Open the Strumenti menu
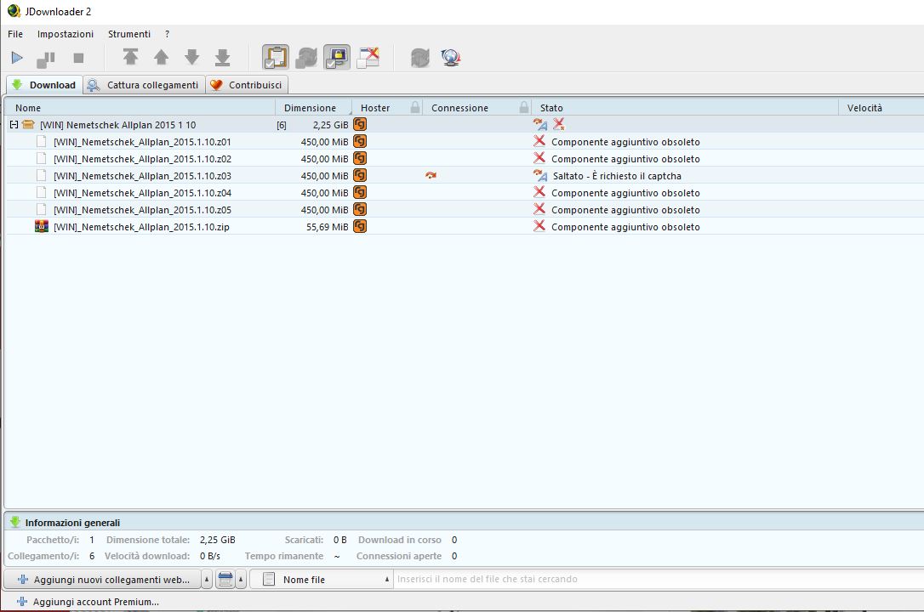 129,34
